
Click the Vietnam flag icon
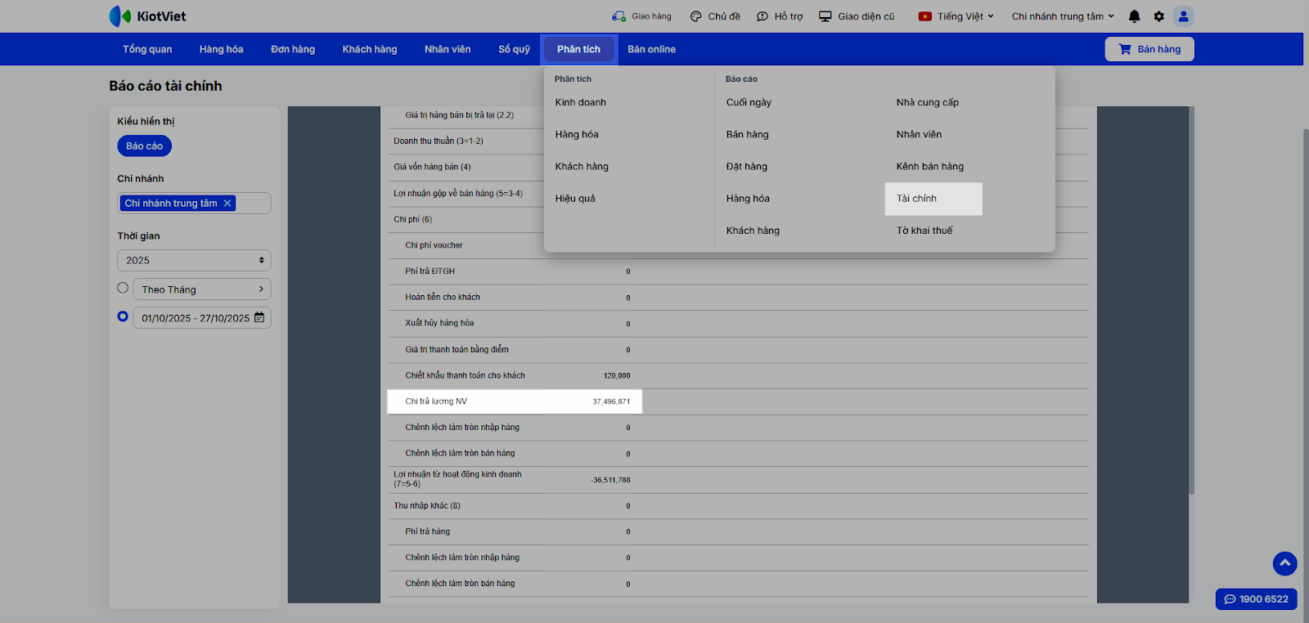pyautogui.click(x=925, y=16)
